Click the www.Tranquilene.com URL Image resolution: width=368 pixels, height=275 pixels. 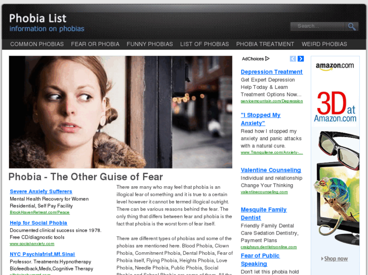point(272,152)
